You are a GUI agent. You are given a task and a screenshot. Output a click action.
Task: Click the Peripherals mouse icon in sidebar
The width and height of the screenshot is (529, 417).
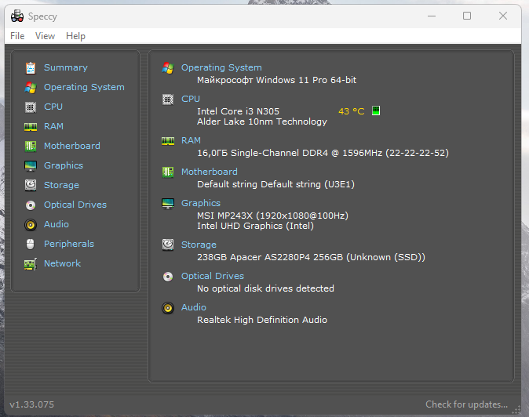(31, 245)
